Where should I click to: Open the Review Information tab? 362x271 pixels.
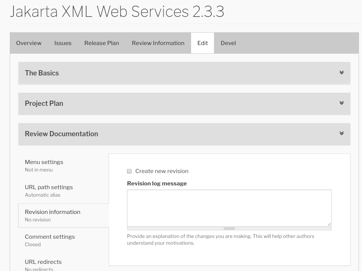pyautogui.click(x=158, y=43)
